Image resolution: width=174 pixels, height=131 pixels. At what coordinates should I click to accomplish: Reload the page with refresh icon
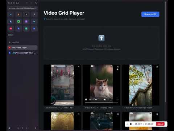point(36,3)
